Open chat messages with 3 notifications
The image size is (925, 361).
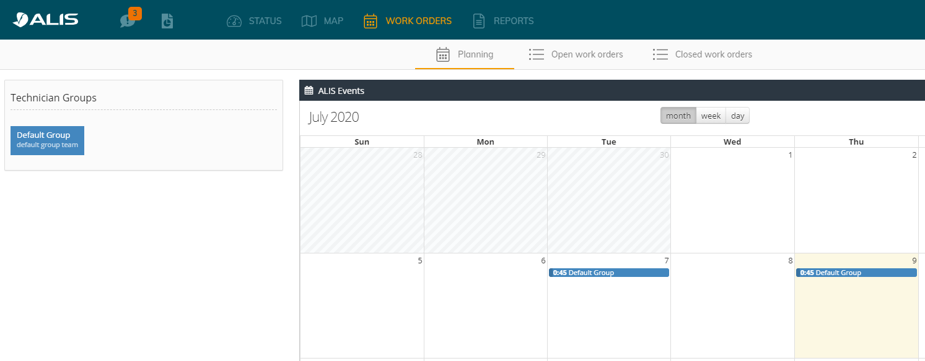click(x=128, y=21)
